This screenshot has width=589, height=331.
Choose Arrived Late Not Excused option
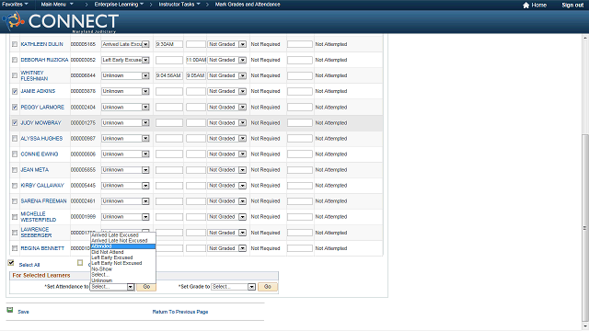click(x=122, y=241)
